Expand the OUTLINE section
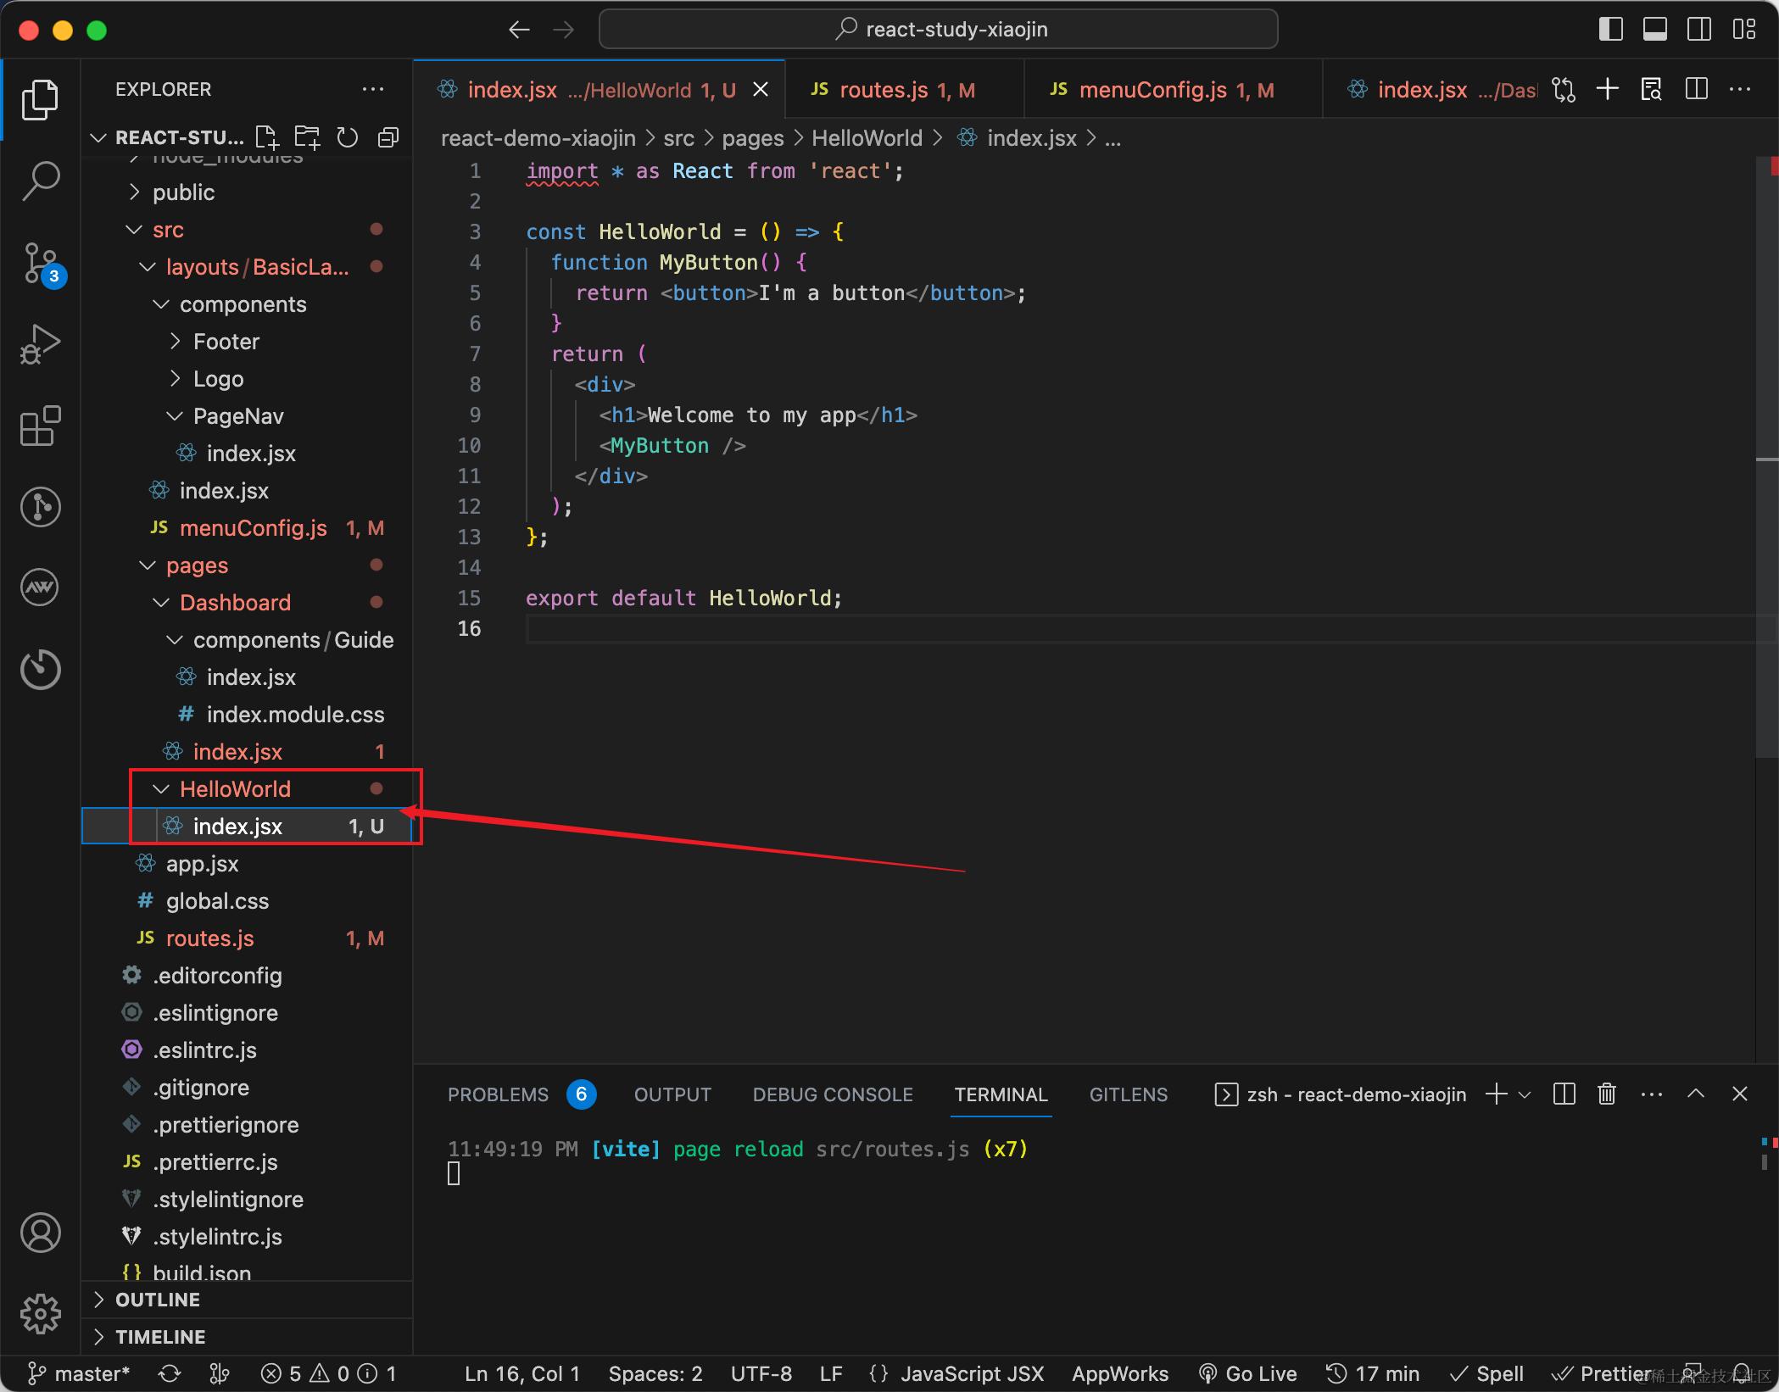The width and height of the screenshot is (1779, 1392). 158,1300
